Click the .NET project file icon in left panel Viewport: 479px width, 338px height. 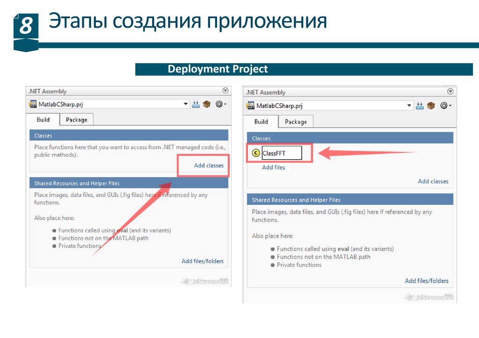click(33, 104)
